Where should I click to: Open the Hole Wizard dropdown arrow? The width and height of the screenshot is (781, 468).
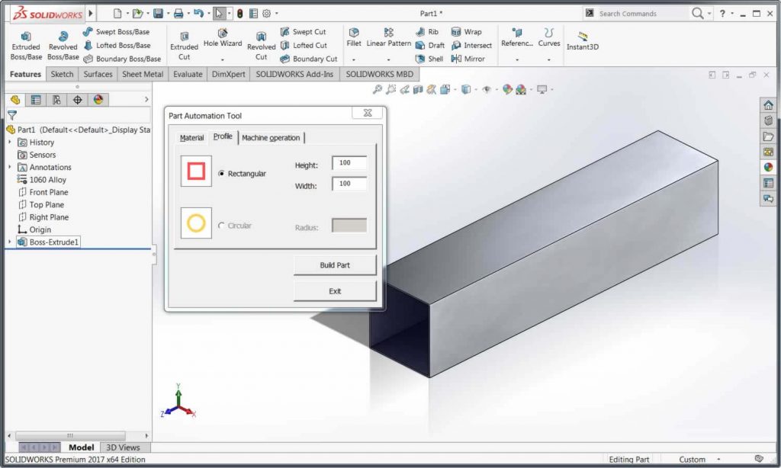pyautogui.click(x=223, y=59)
